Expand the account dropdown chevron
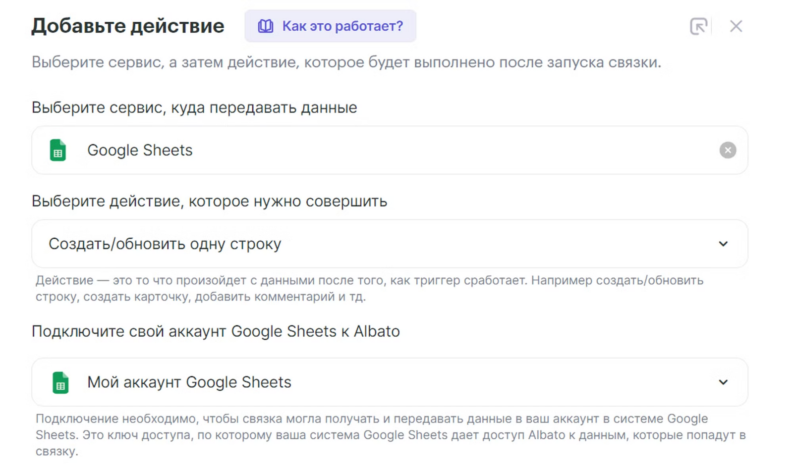 point(723,382)
